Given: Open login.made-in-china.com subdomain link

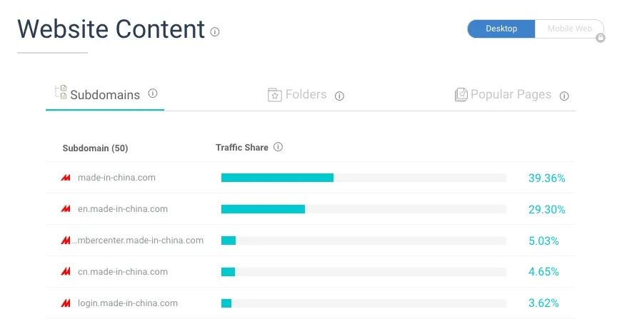Looking at the screenshot, I should (x=128, y=303).
